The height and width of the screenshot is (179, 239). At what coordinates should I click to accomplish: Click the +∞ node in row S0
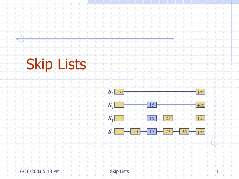pos(200,131)
